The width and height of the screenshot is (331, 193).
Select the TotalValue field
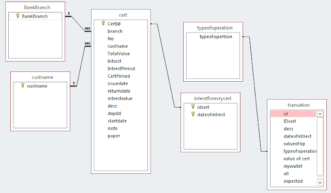118,54
